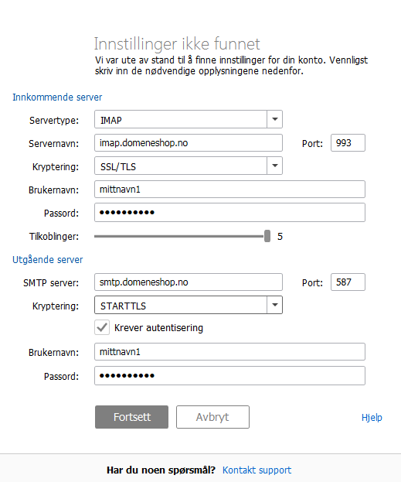The width and height of the screenshot is (401, 482).
Task: Select the outgoing Port 587 field
Action: tap(348, 282)
